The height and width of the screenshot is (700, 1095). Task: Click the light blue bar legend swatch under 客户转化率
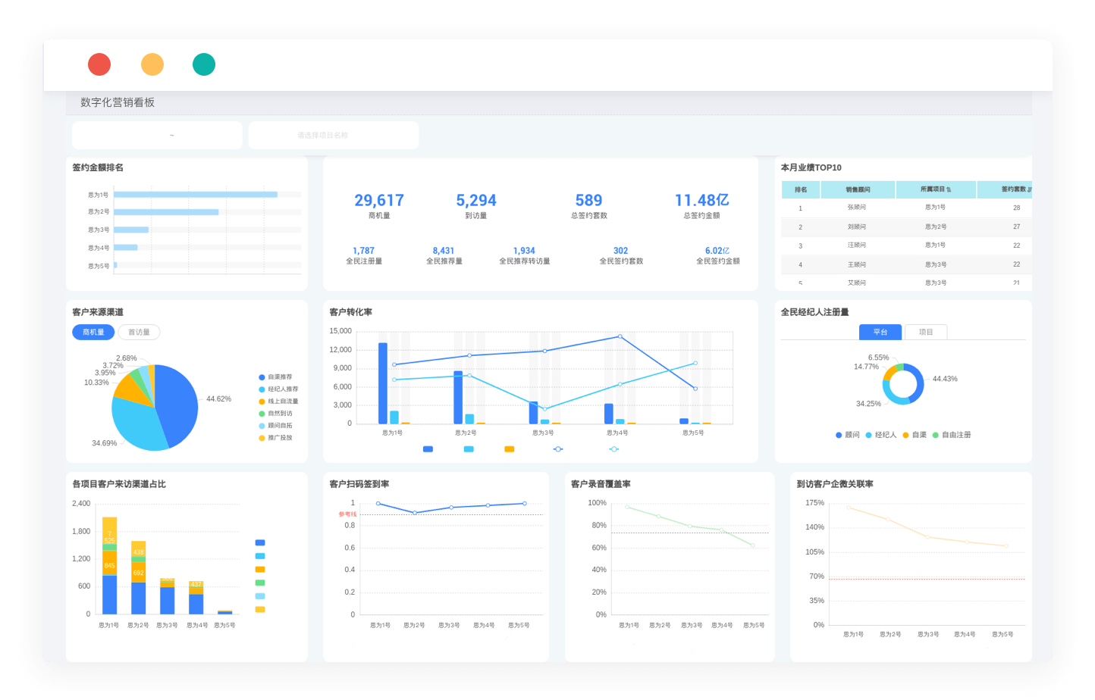(469, 449)
